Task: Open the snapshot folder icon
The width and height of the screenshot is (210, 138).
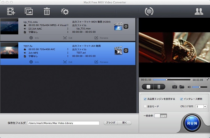Action: pos(182,87)
